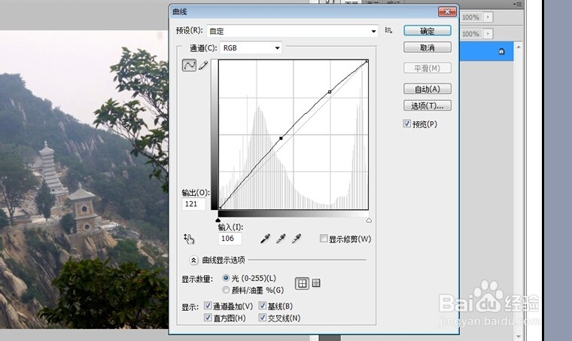Image resolution: width=572 pixels, height=341 pixels.
Task: Close the Curves dialog
Action: (447, 12)
